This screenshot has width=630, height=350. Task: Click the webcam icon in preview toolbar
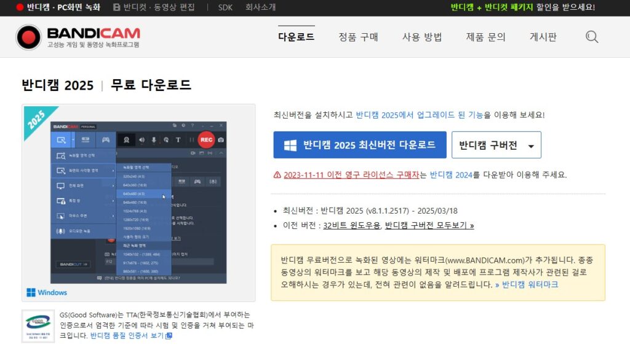[x=126, y=140]
